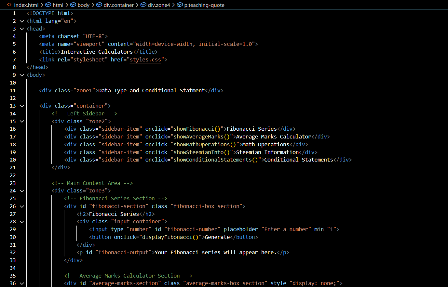448x287 pixels.
Task: Click the "fibonacci-output" id value
Action: tap(124, 253)
